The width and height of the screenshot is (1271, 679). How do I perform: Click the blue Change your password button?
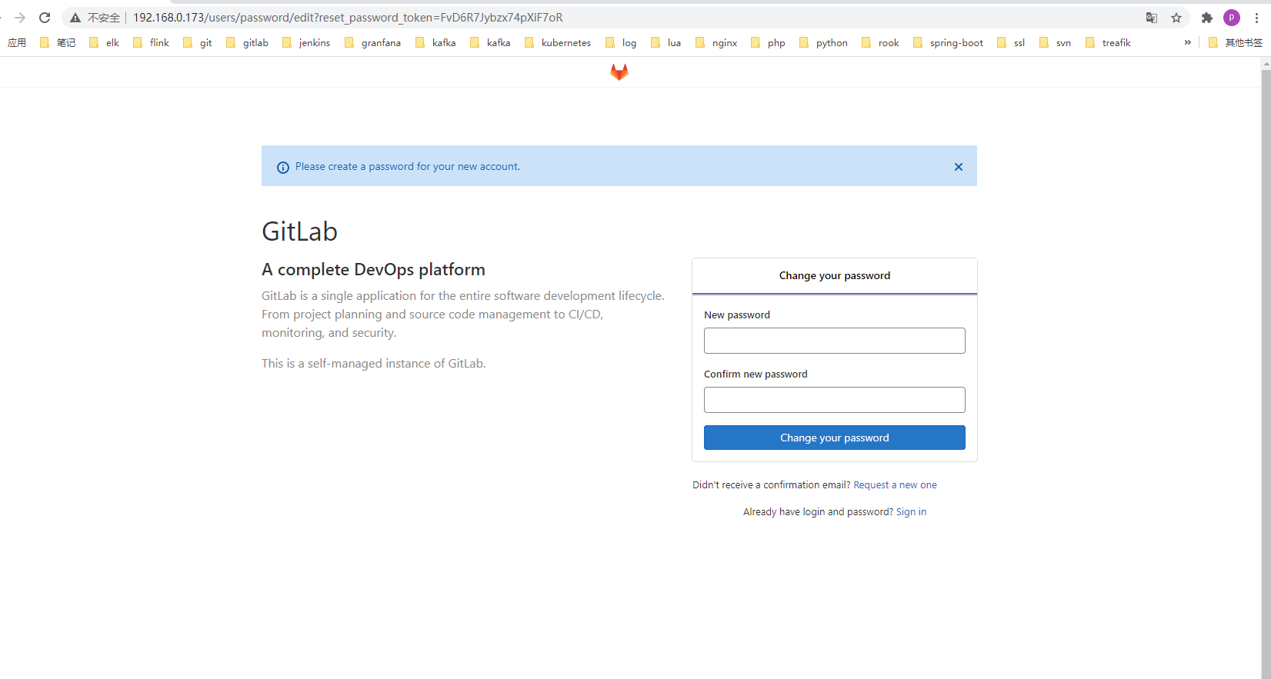[x=835, y=438]
